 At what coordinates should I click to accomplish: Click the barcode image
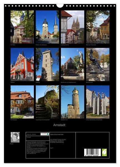tap(92, 153)
